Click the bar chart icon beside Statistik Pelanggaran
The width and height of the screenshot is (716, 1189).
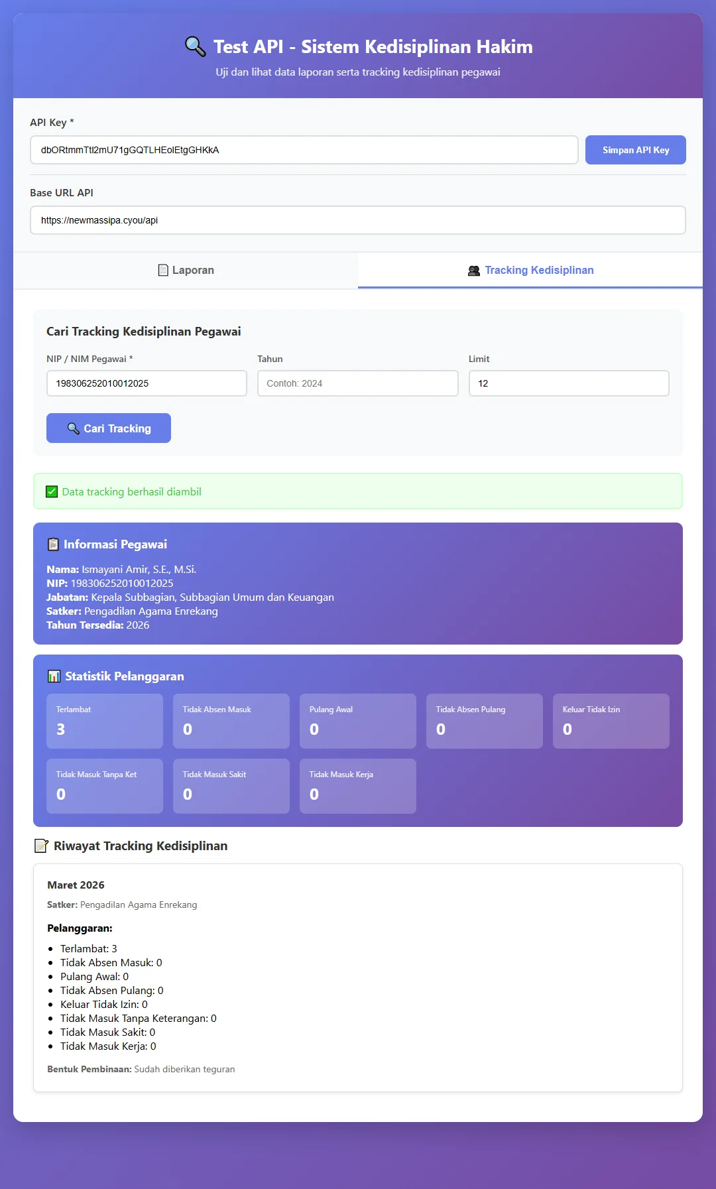pos(54,676)
